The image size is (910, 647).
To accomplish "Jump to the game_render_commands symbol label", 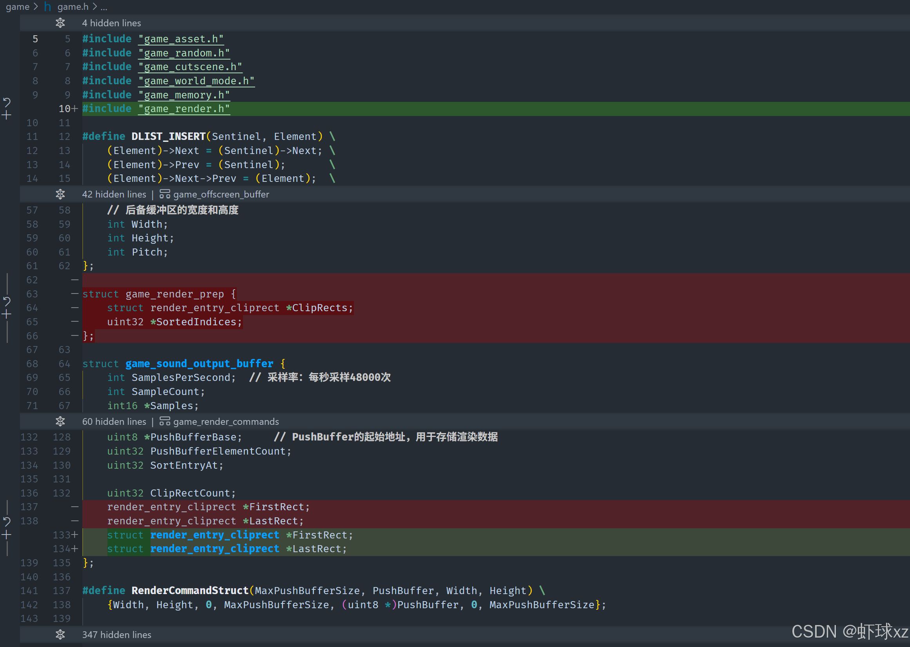I will point(226,422).
